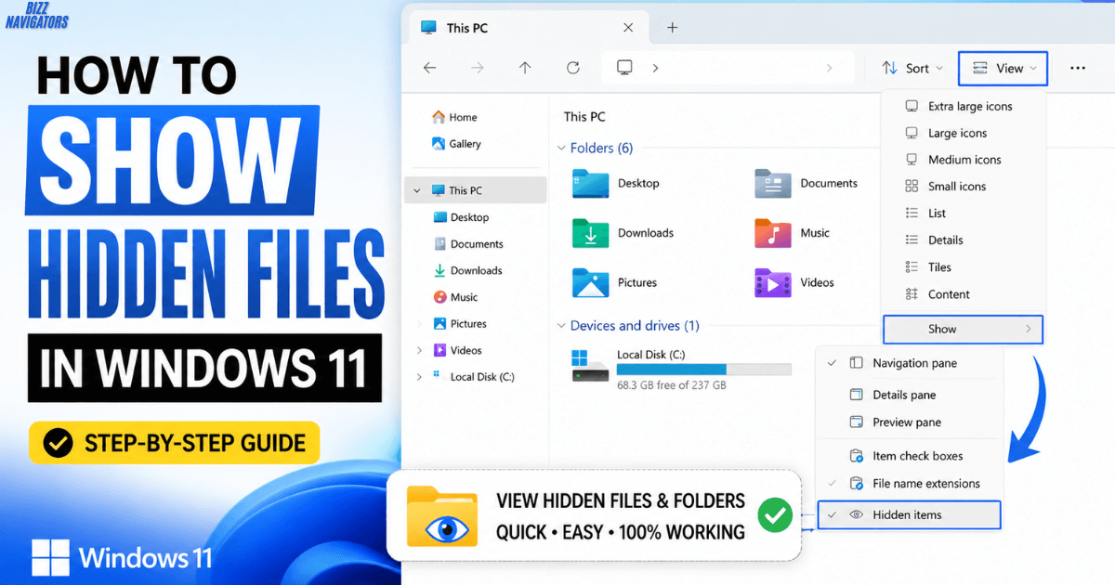The image size is (1115, 585).
Task: Open Home in navigation pane
Action: tap(454, 118)
